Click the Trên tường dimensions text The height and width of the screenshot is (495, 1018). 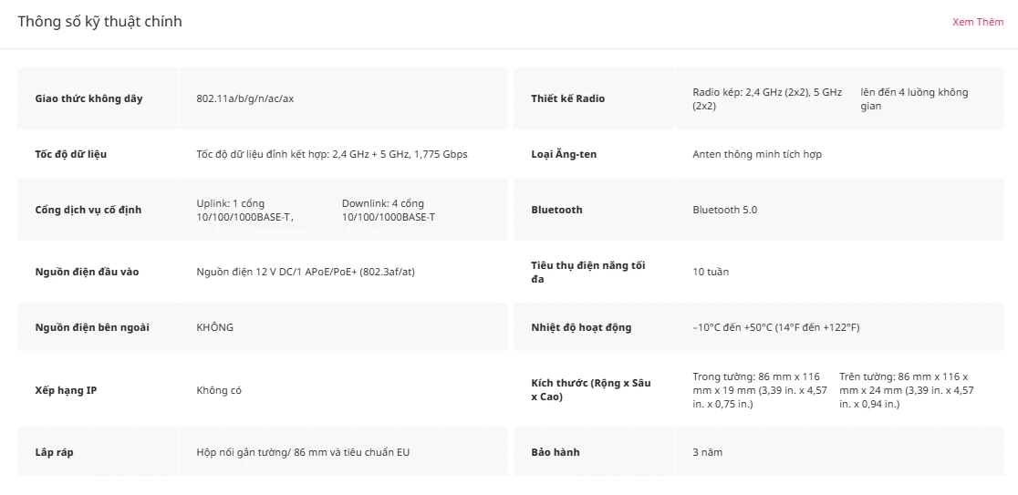click(x=907, y=390)
